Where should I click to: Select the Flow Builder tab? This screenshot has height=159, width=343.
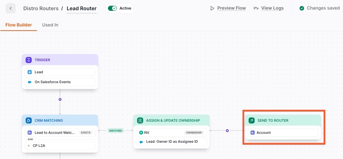pyautogui.click(x=19, y=25)
